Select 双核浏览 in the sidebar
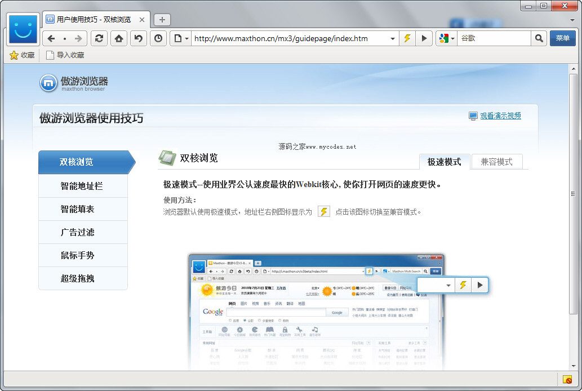This screenshot has height=391, width=582. [x=87, y=162]
